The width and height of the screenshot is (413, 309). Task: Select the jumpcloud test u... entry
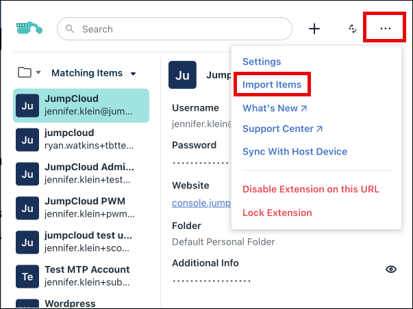(81, 242)
